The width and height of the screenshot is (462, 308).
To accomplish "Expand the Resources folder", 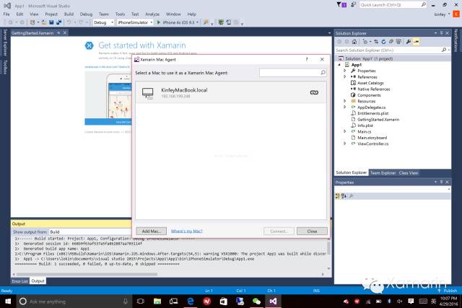I will click(345, 101).
